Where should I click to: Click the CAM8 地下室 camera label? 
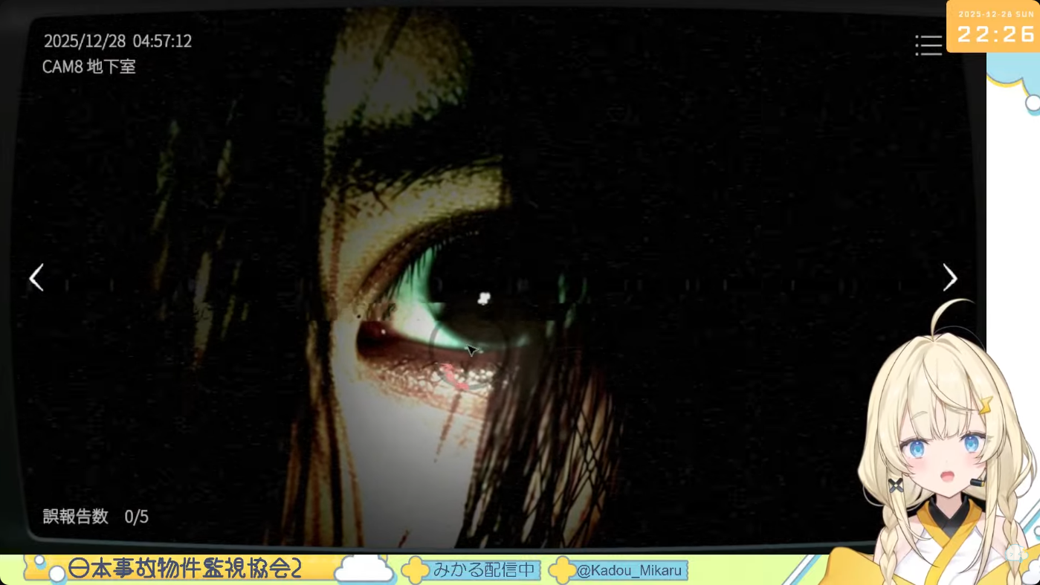[88, 66]
